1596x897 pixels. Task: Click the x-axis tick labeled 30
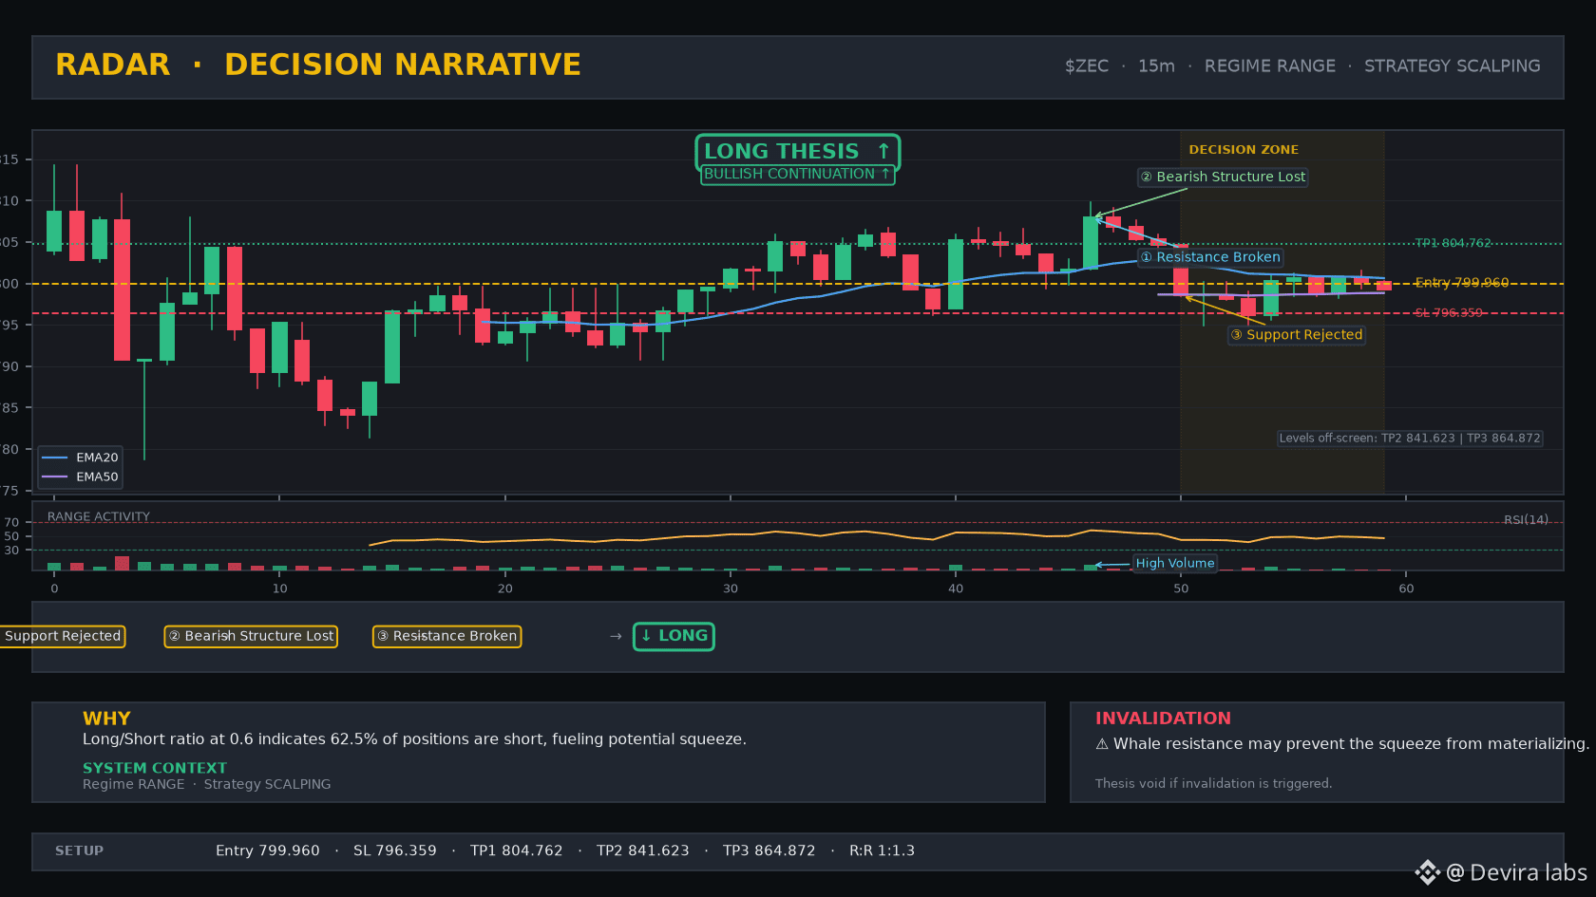pos(731,589)
